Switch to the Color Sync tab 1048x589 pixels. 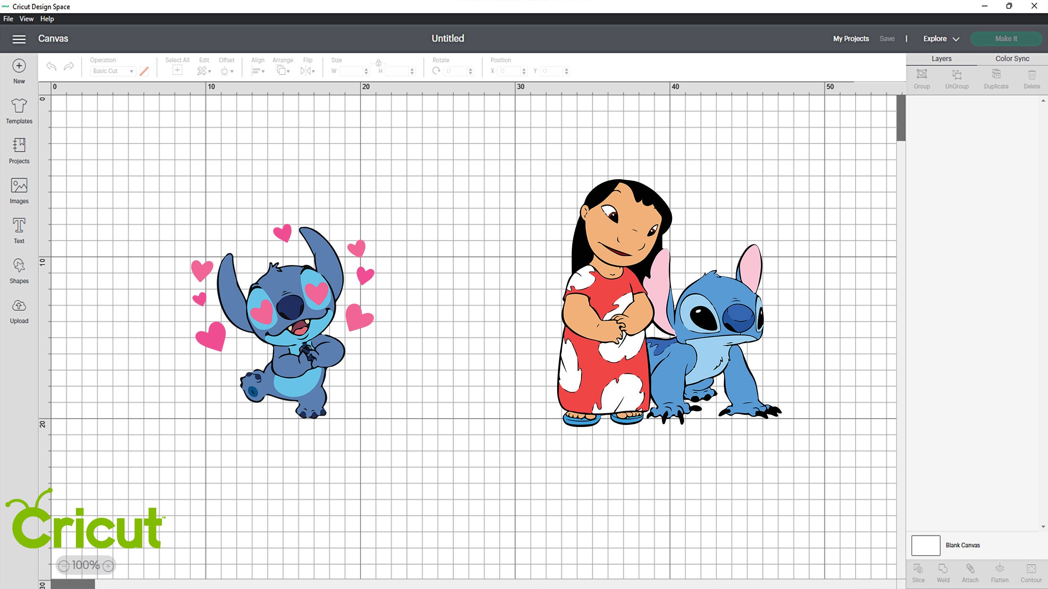pyautogui.click(x=1012, y=59)
